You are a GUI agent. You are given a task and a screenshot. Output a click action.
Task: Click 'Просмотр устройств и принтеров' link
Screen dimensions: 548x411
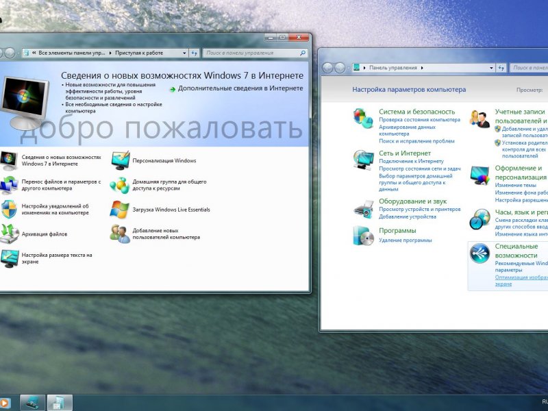(x=420, y=210)
